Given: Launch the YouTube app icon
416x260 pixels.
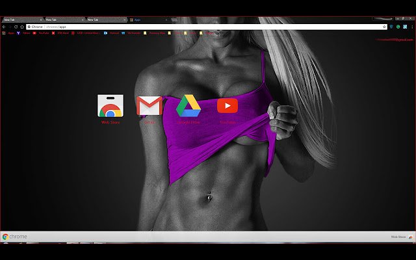Looking at the screenshot, I should click(227, 105).
